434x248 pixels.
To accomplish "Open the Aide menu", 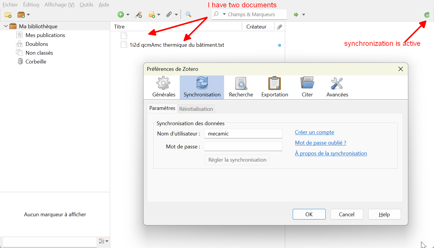I will (104, 5).
